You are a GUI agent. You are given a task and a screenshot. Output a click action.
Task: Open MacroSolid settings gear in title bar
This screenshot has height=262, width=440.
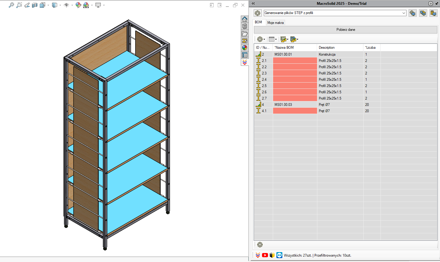click(431, 4)
